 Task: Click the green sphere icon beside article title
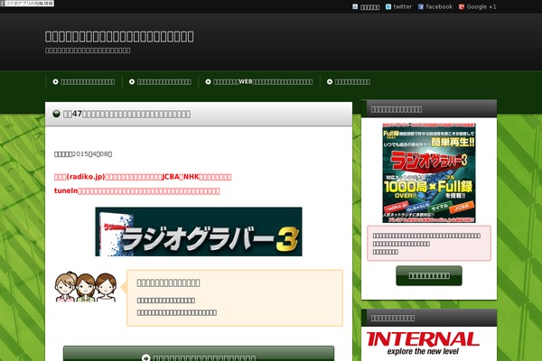(x=56, y=114)
